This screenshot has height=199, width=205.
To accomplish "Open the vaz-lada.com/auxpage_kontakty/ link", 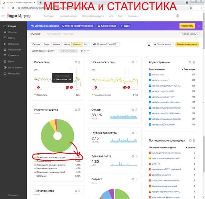I will (x=166, y=108).
